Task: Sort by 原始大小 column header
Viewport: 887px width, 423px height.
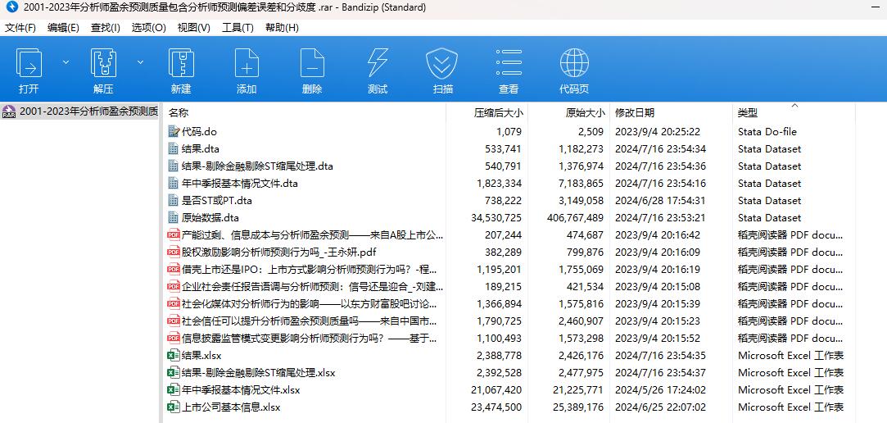Action: [x=585, y=112]
